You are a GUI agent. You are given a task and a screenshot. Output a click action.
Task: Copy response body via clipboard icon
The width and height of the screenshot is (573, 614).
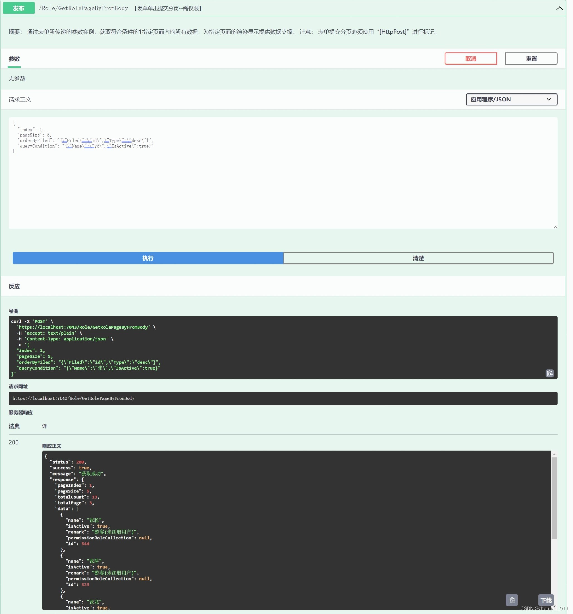point(512,600)
